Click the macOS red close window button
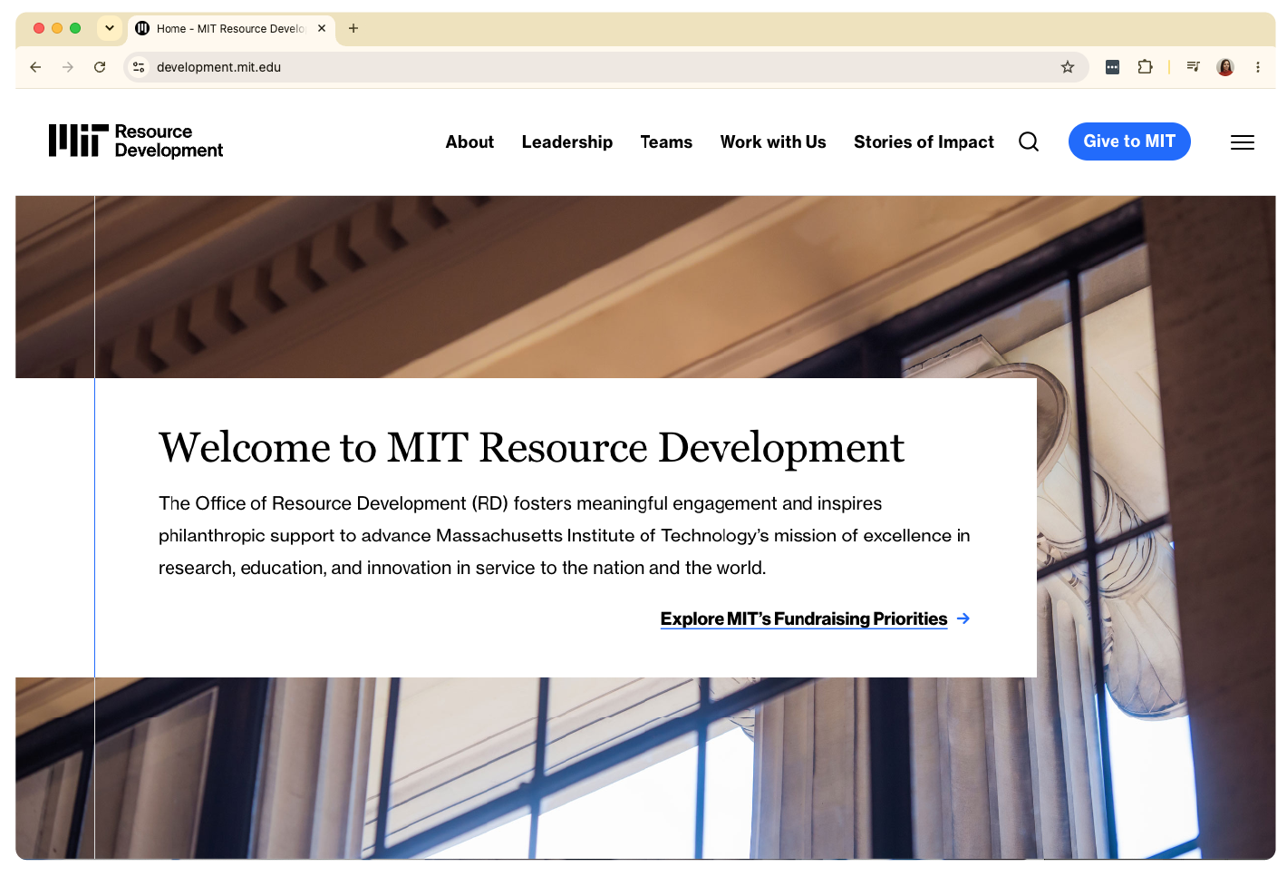Image resolution: width=1287 pixels, height=896 pixels. [x=39, y=28]
